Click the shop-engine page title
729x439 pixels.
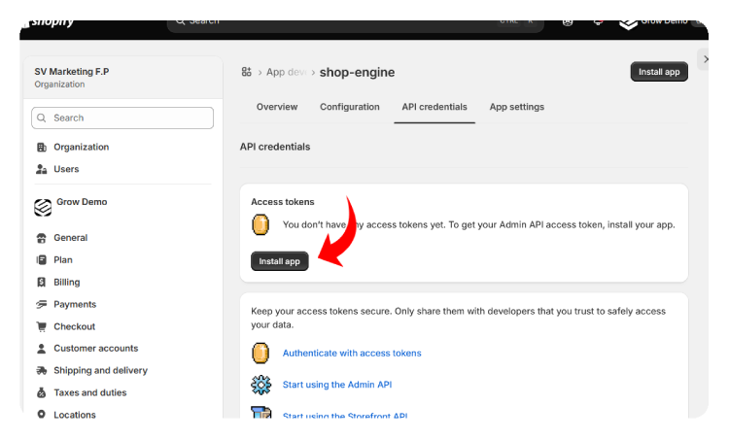click(357, 73)
